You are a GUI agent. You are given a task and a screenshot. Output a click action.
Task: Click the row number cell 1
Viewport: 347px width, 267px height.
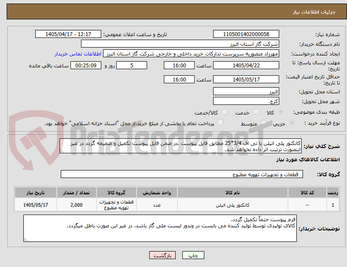(x=332, y=205)
